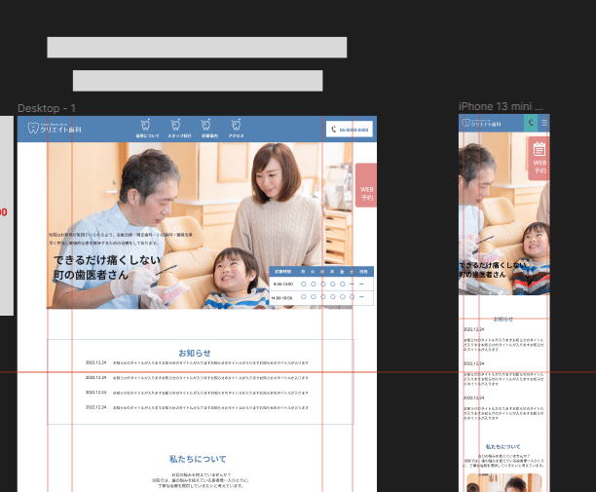Image resolution: width=596 pixels, height=492 pixels.
Task: Click the tooth icon above スタッフ紹介
Action: click(175, 125)
